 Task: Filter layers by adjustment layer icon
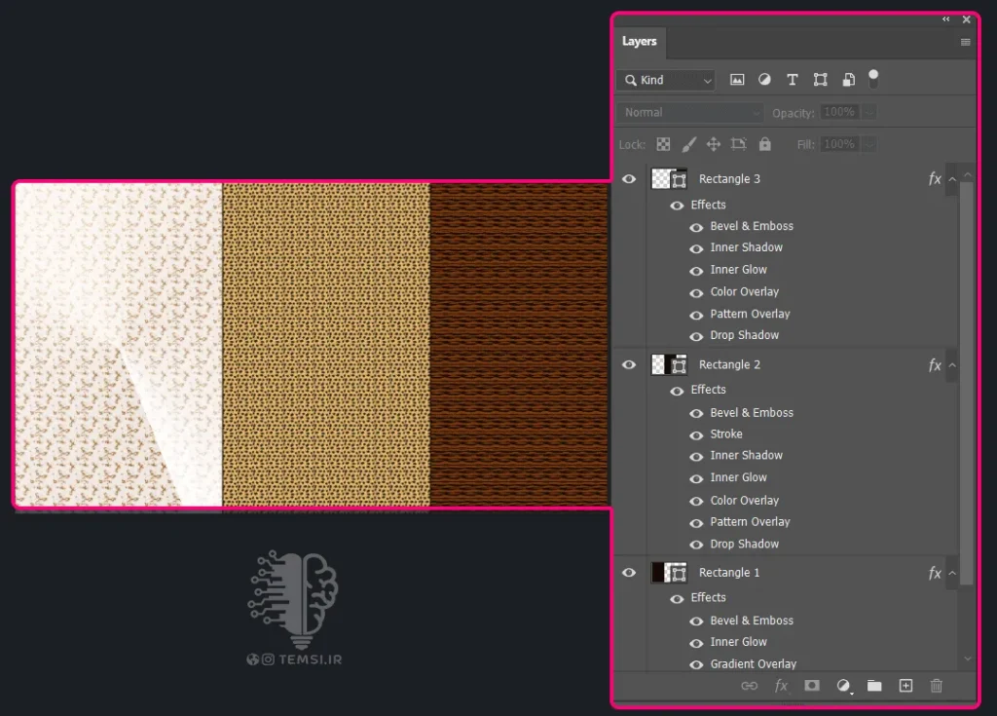tap(764, 80)
